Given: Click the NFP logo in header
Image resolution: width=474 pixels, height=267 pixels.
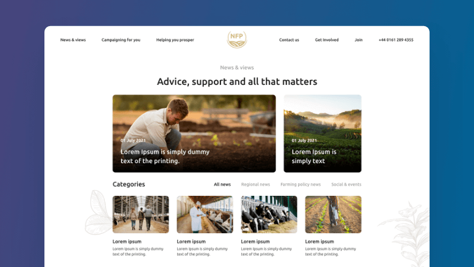Looking at the screenshot, I should (x=237, y=40).
